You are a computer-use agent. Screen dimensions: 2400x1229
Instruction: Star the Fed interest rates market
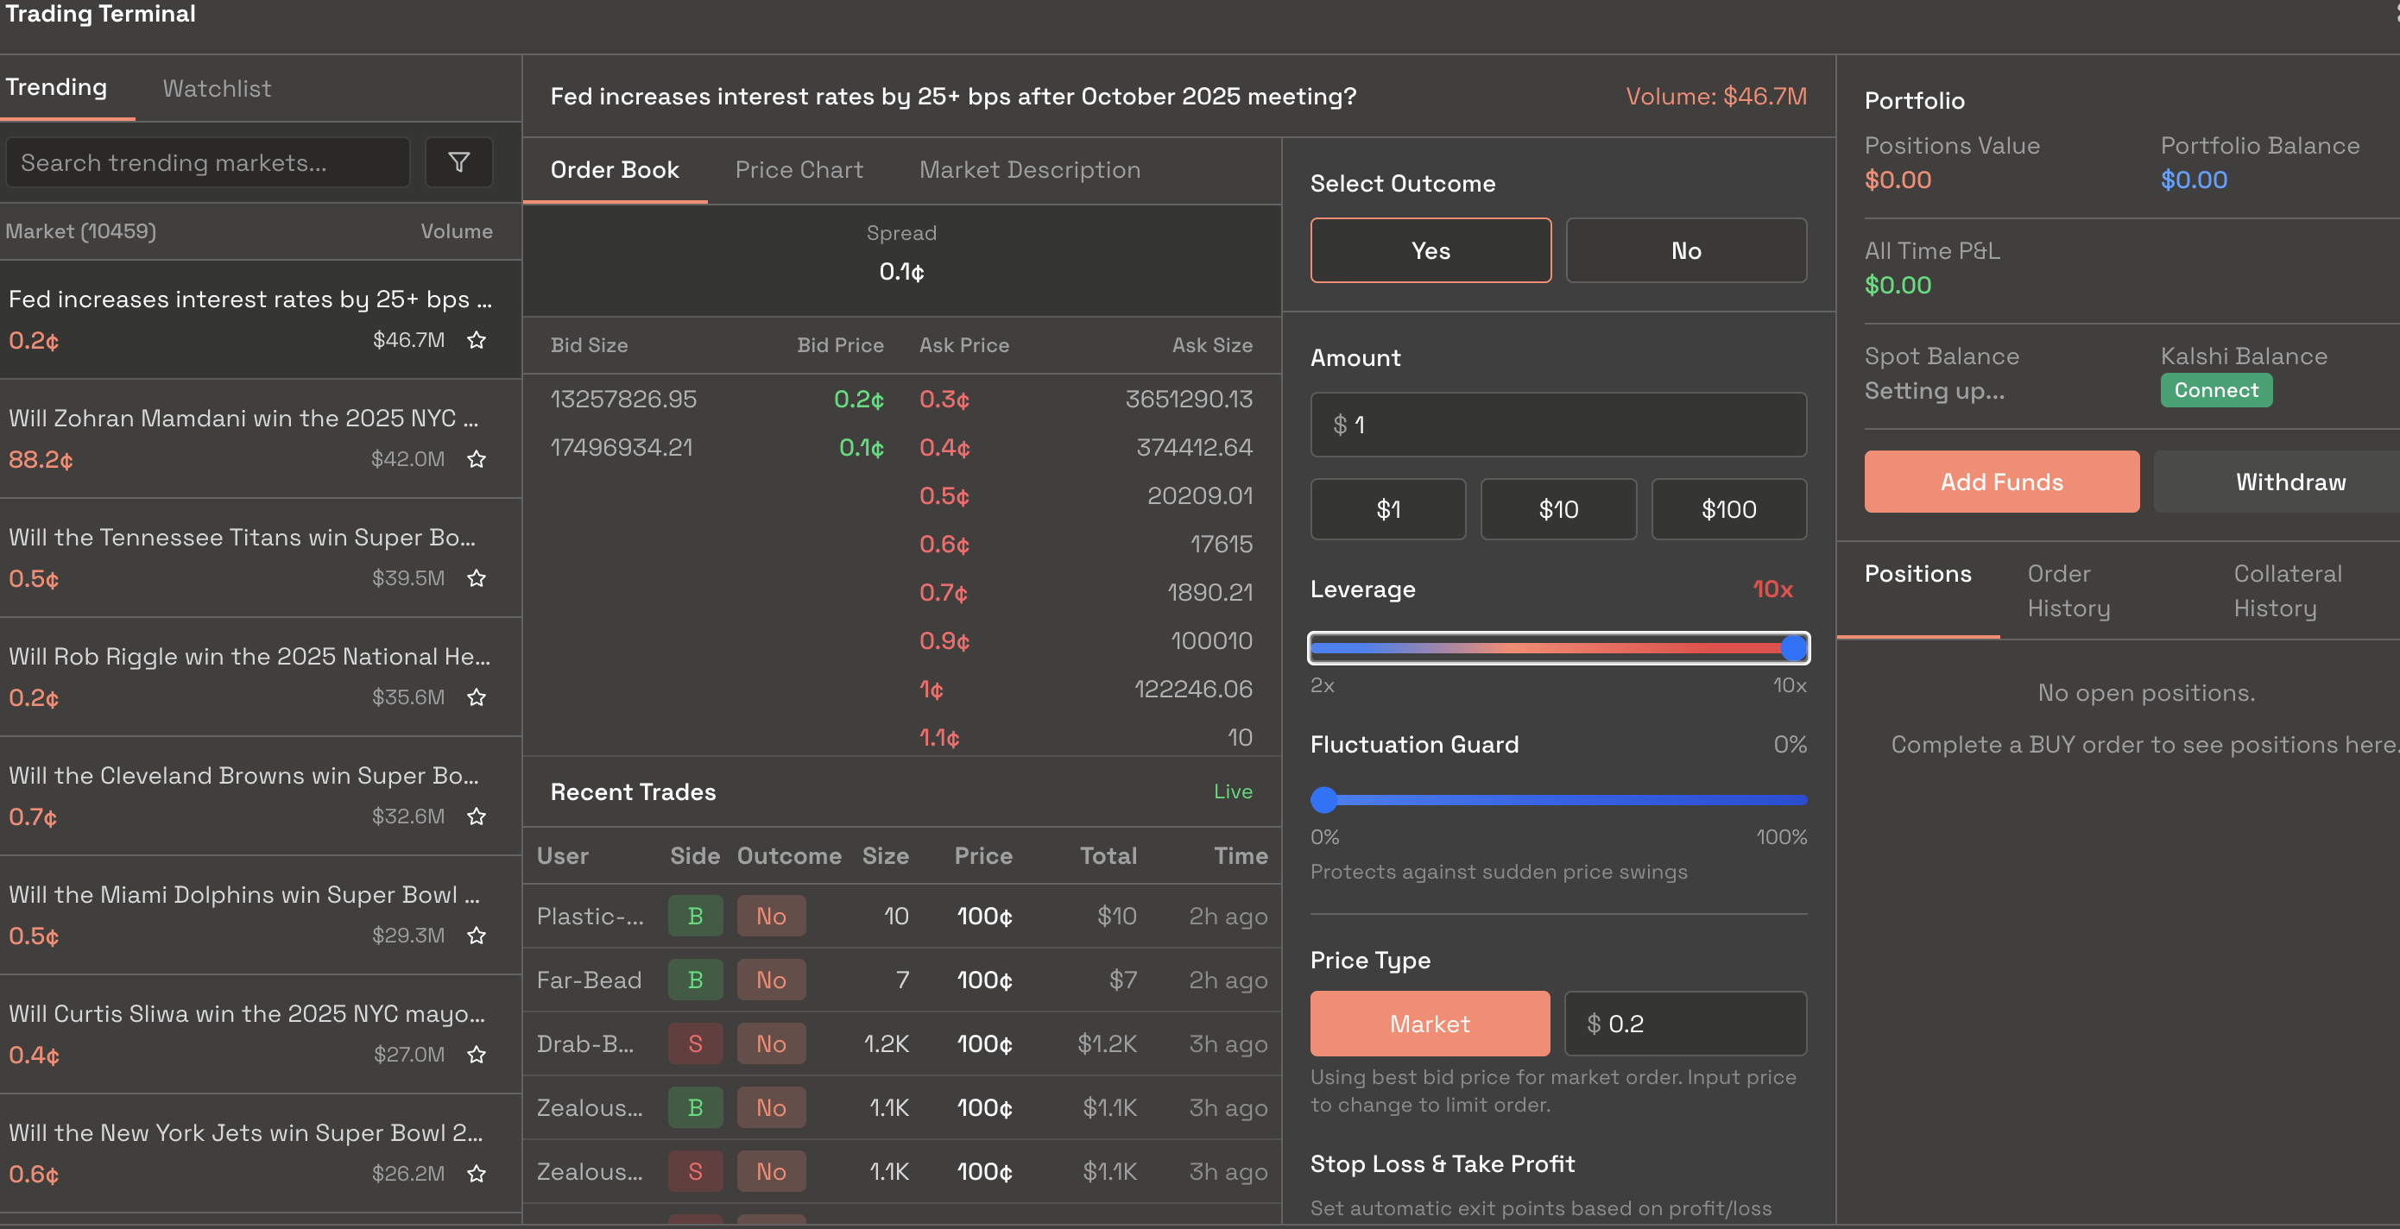pos(476,340)
